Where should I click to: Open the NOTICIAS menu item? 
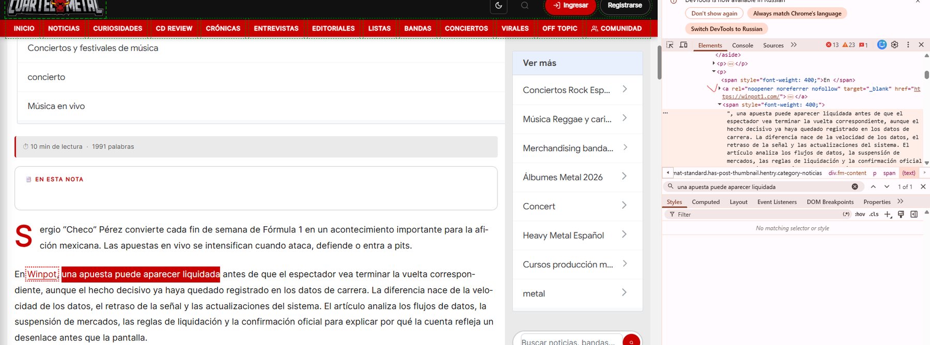point(64,28)
